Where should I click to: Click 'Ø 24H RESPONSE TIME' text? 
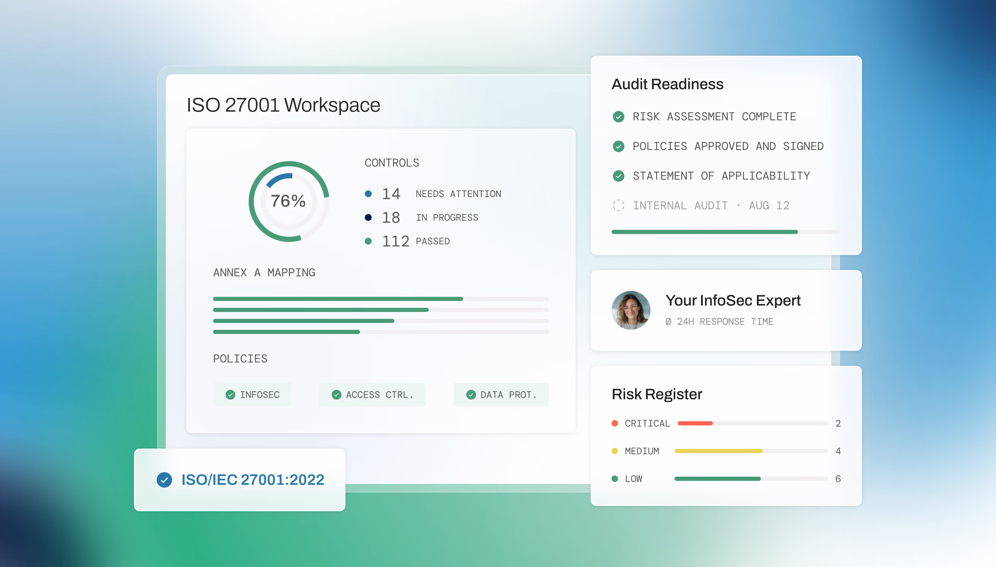click(719, 321)
